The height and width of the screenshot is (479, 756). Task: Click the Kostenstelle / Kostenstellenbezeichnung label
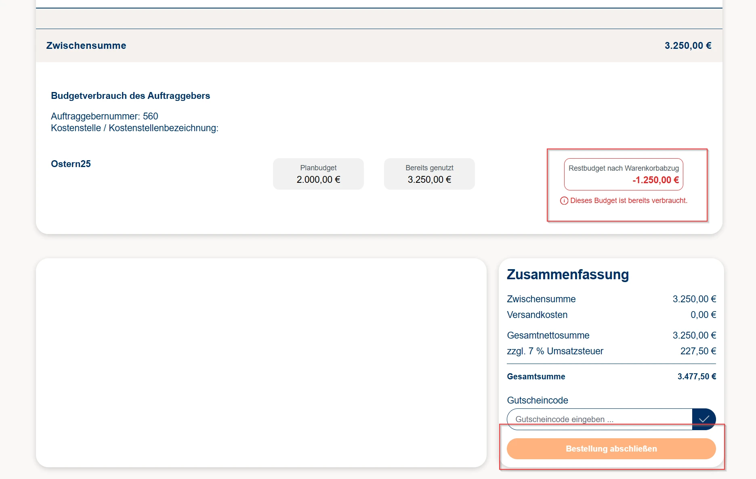point(134,128)
